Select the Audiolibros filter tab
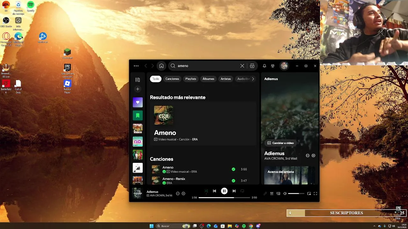Screen dimensions: 408x229 point(243,79)
